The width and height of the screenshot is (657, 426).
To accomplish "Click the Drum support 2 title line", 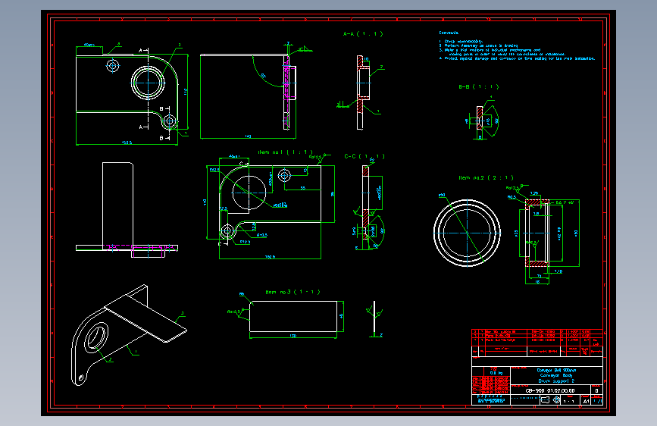I will point(556,381).
